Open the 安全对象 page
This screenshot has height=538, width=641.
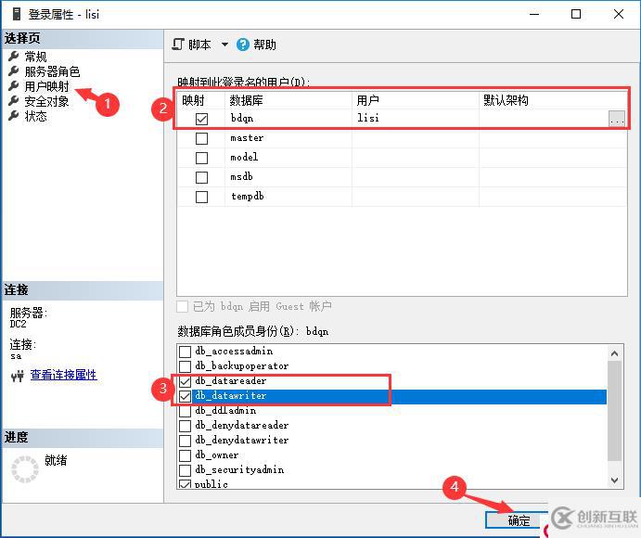pos(46,101)
